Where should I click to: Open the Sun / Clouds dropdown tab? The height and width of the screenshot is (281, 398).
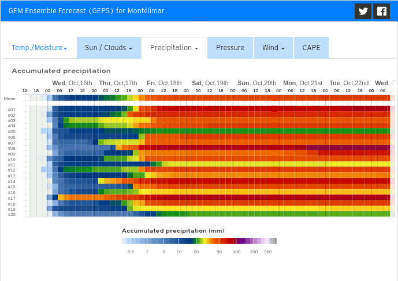(109, 48)
